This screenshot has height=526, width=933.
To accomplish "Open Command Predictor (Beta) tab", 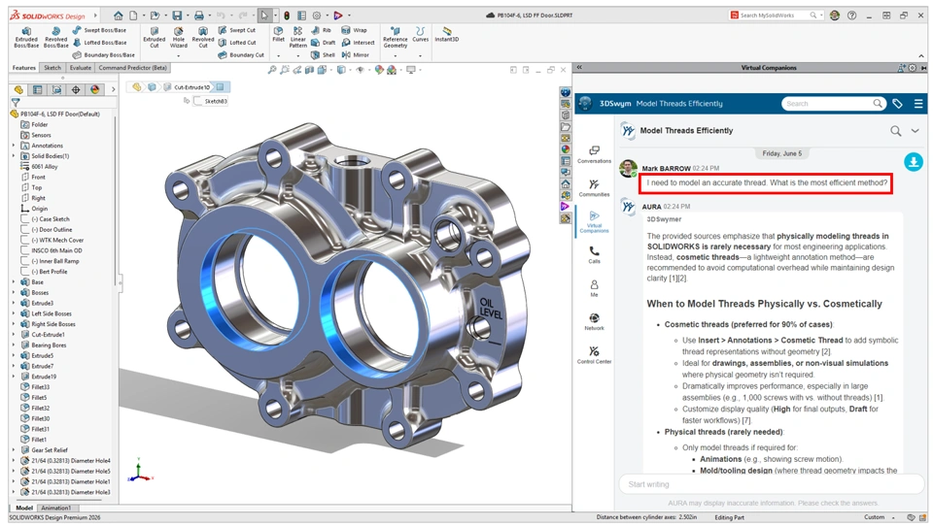I will [x=133, y=68].
